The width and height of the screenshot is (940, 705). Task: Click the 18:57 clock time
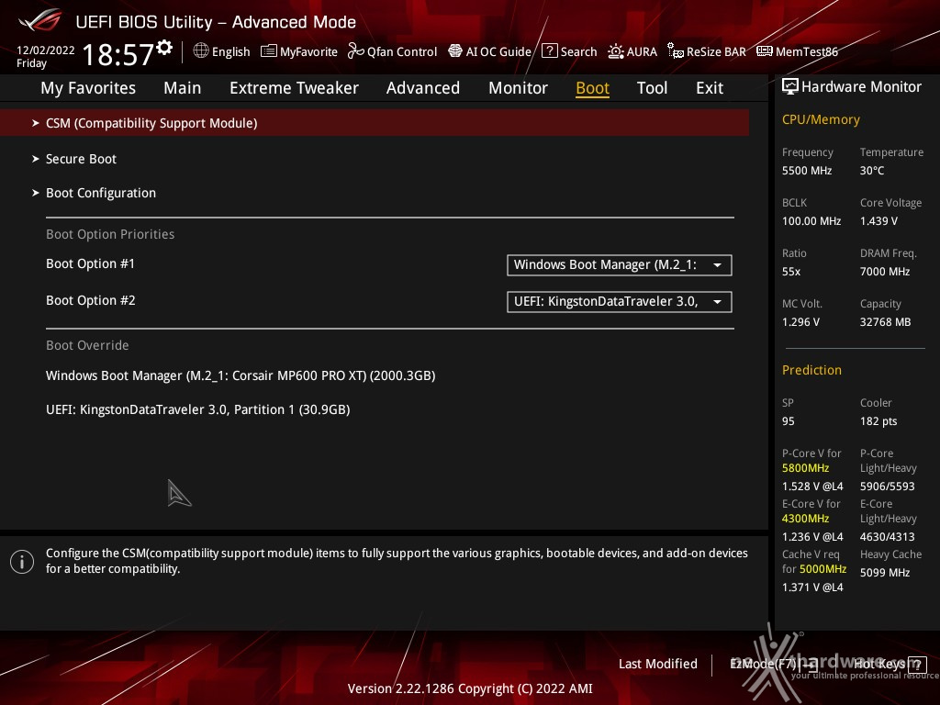[118, 54]
